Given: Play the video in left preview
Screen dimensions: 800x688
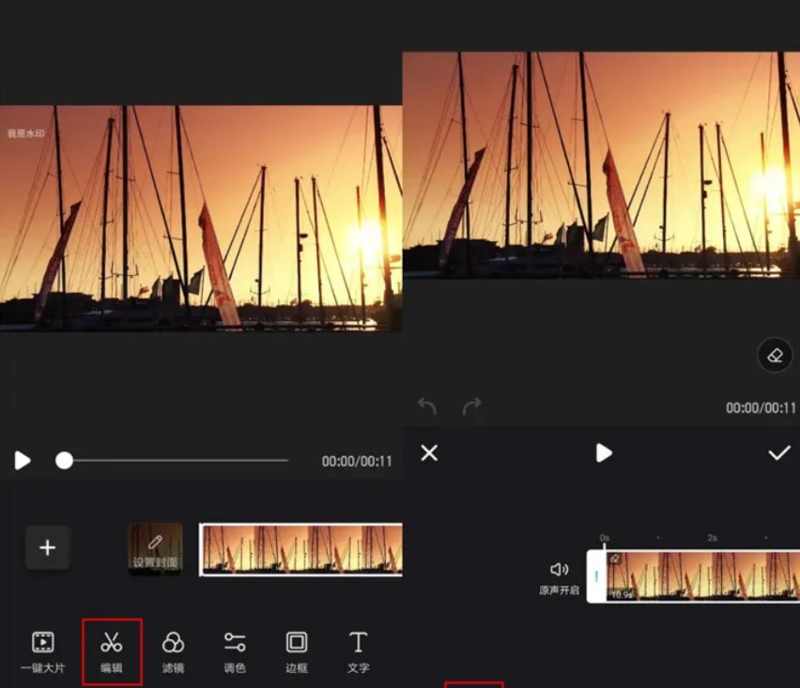Looking at the screenshot, I should click(23, 460).
